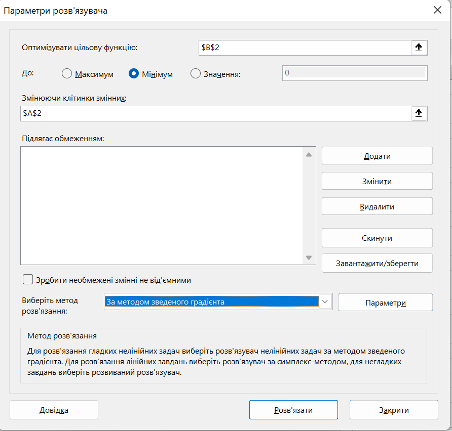
Task: Click the Закрити button
Action: [x=393, y=410]
